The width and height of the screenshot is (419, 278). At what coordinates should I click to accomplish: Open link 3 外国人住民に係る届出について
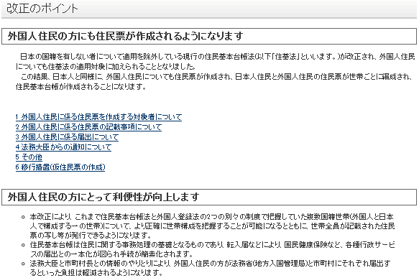[67, 137]
